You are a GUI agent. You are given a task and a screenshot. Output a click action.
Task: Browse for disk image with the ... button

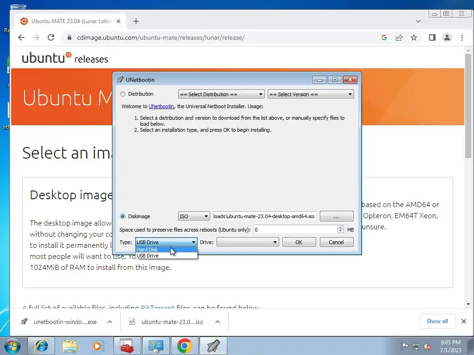click(x=337, y=216)
